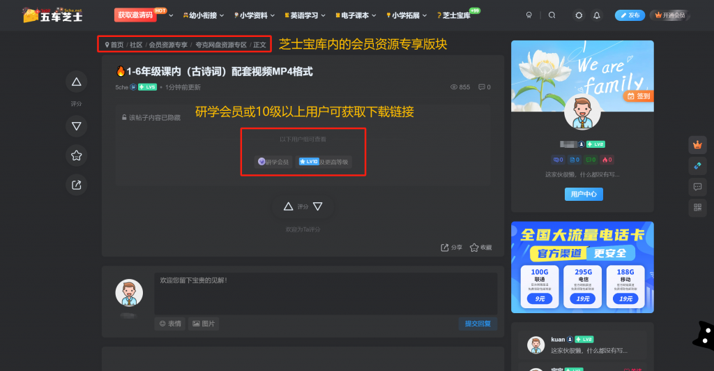
Task: Open the QR code icon on right edge
Action: 697,207
